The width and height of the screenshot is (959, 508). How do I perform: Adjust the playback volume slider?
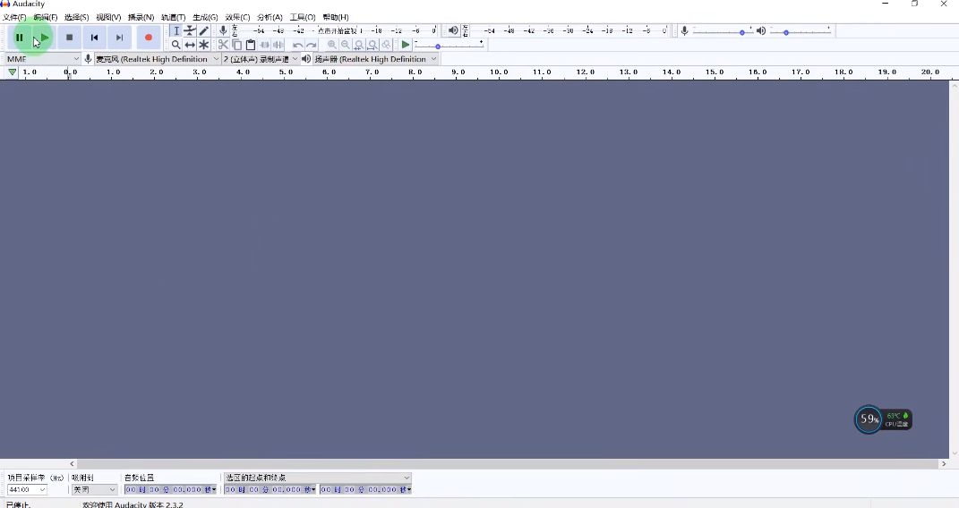tap(800, 30)
